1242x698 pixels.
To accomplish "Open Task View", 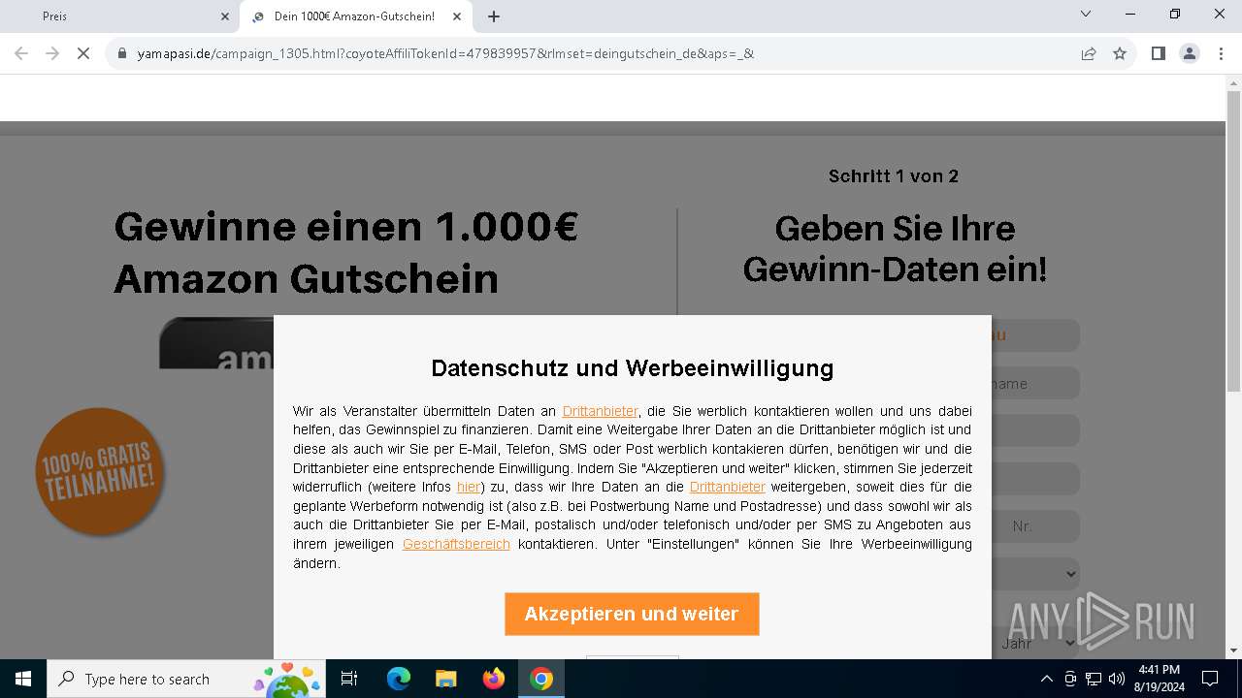I will [x=349, y=679].
